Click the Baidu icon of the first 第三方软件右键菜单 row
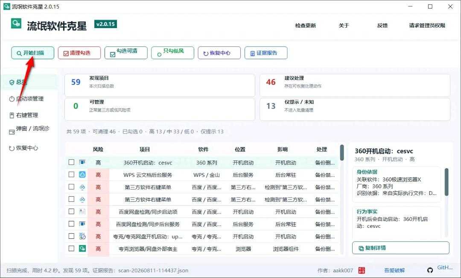The image size is (461, 278). point(82,187)
